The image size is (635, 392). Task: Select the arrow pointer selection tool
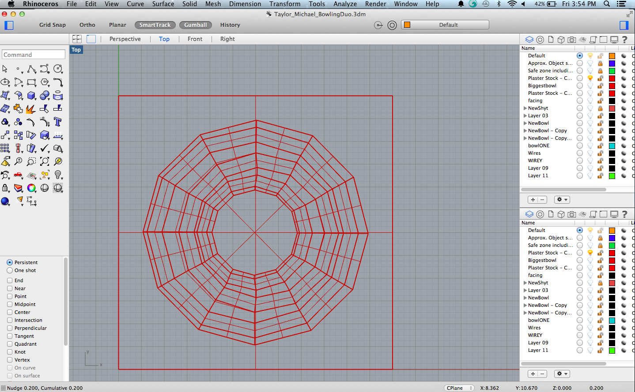(x=5, y=69)
